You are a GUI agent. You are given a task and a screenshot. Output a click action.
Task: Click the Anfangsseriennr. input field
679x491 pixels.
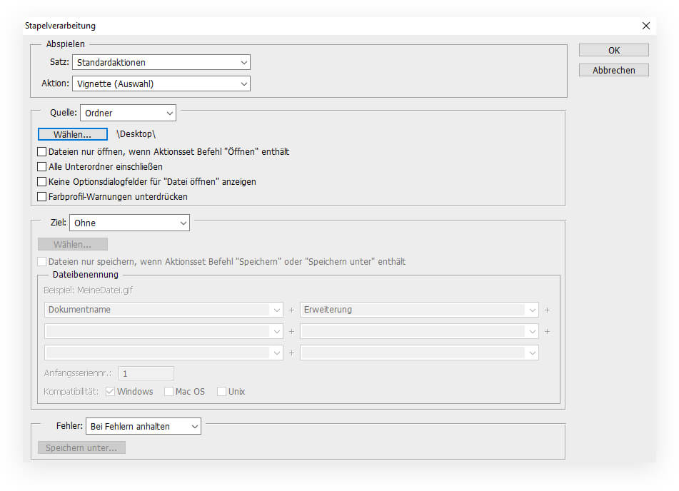coord(146,373)
